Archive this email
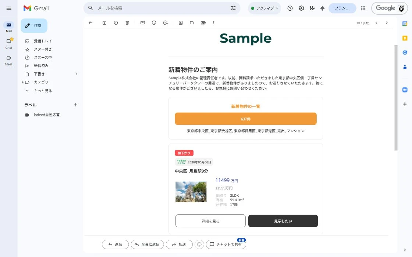This screenshot has width=412, height=257. pos(104,23)
